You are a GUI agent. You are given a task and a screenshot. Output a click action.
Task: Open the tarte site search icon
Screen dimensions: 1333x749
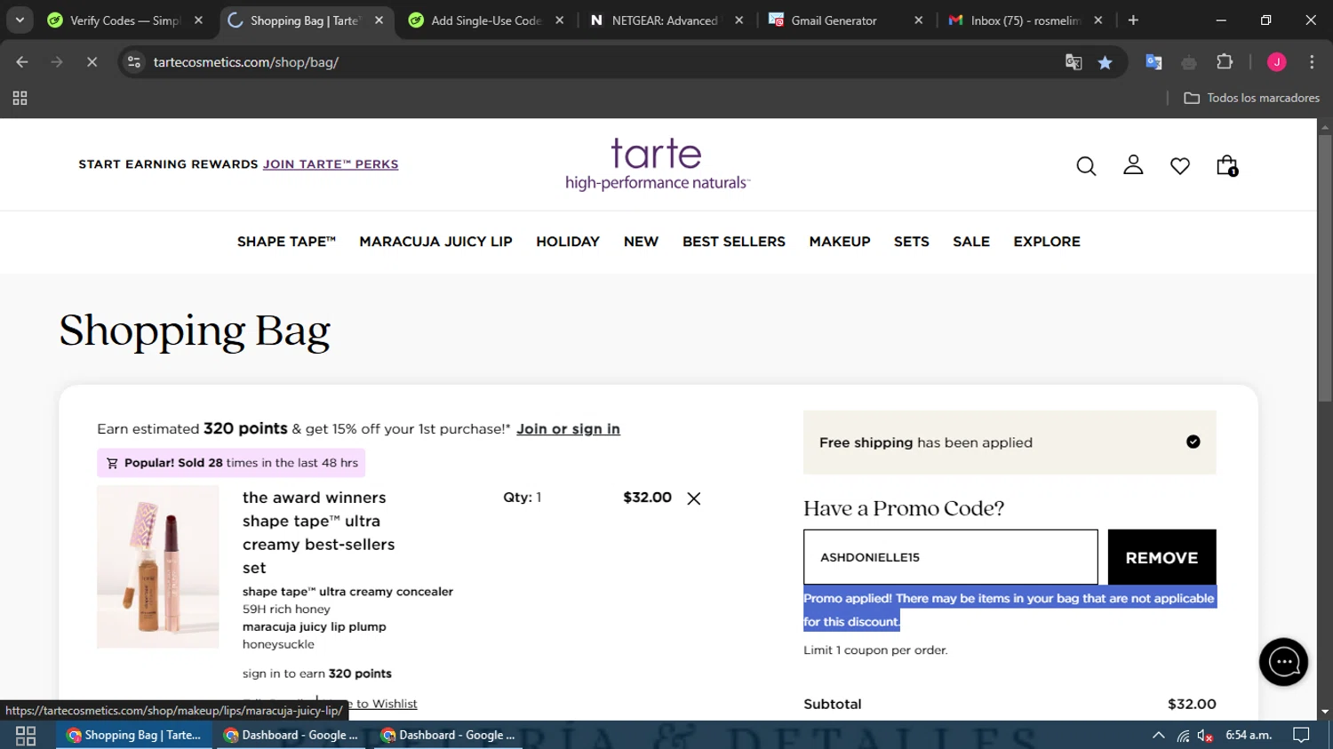(1086, 166)
